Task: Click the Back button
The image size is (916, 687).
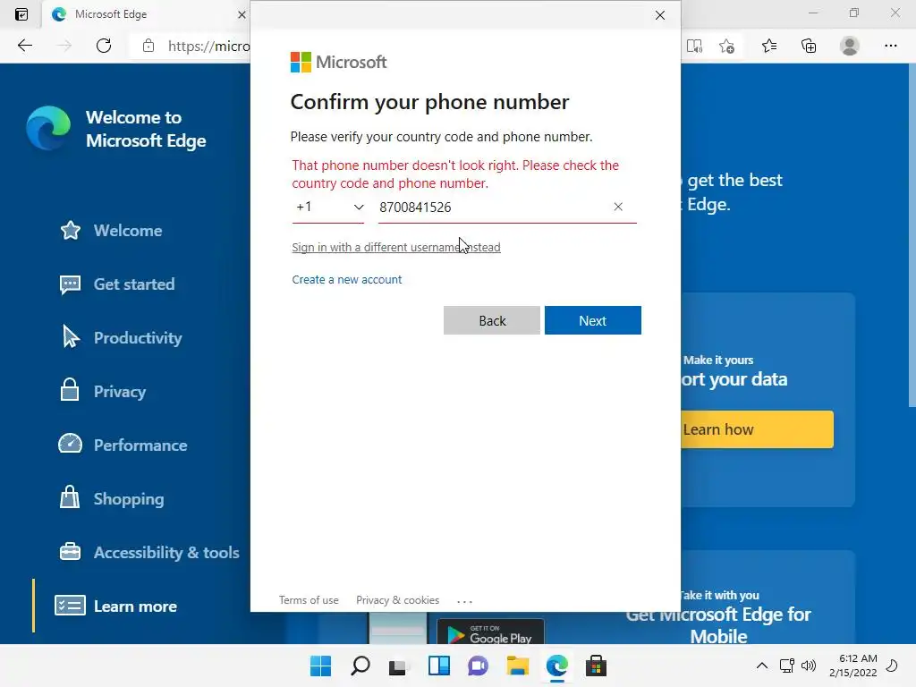Action: click(x=492, y=320)
